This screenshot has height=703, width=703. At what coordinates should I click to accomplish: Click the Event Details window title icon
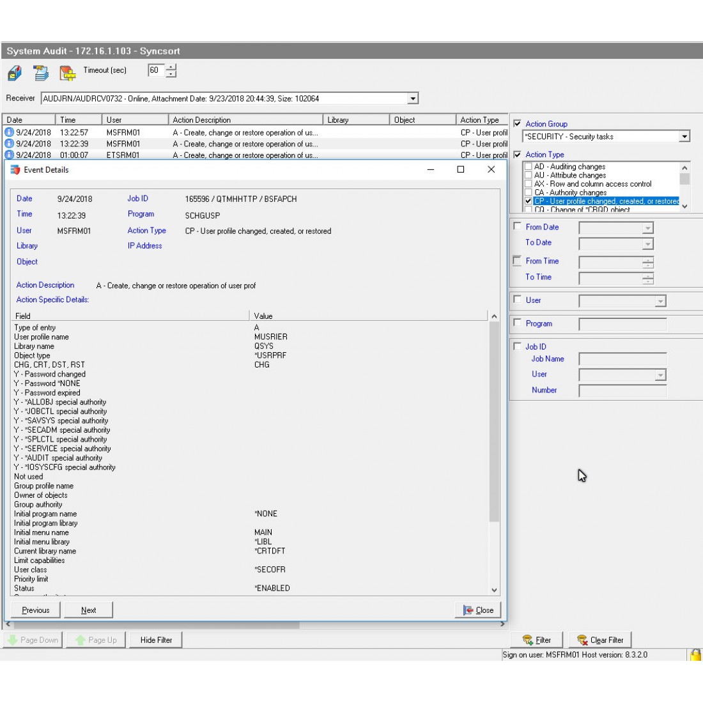click(x=15, y=170)
